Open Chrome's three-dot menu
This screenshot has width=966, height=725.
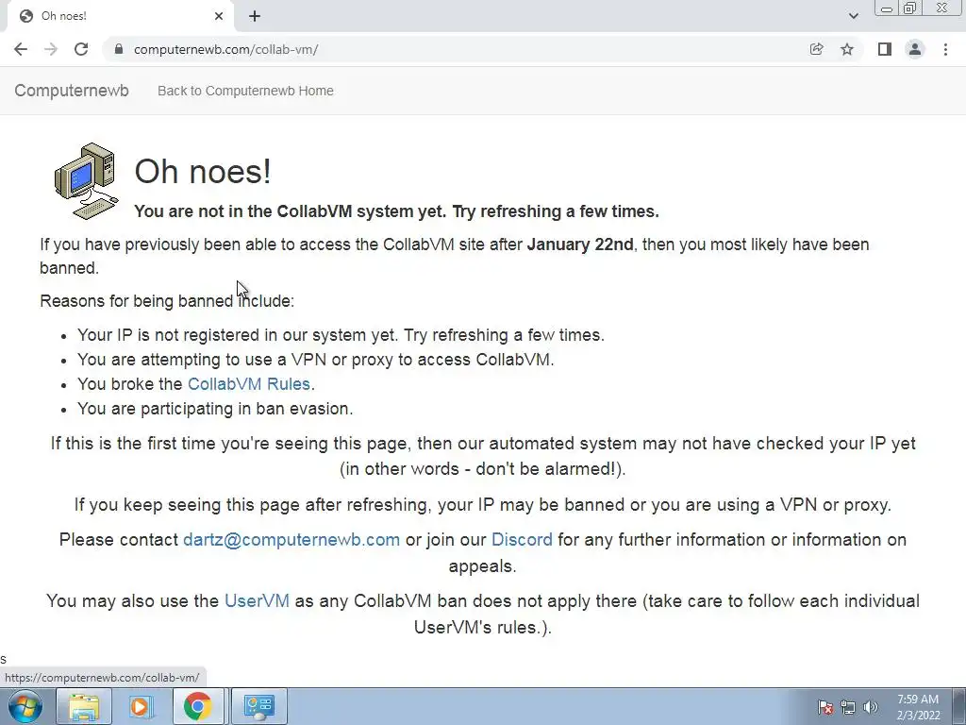pos(945,49)
